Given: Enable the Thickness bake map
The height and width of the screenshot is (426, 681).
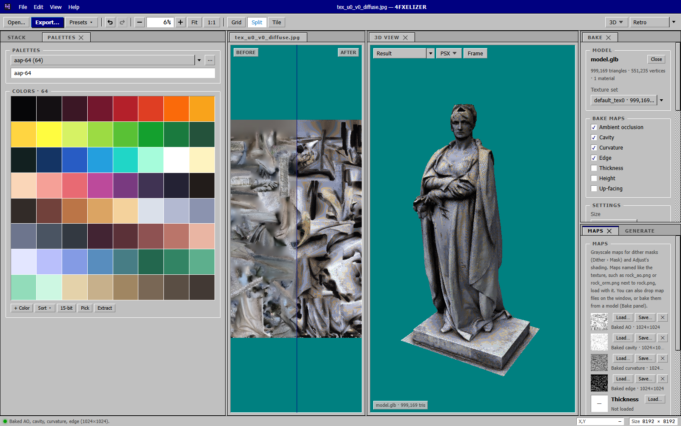Looking at the screenshot, I should pos(594,168).
